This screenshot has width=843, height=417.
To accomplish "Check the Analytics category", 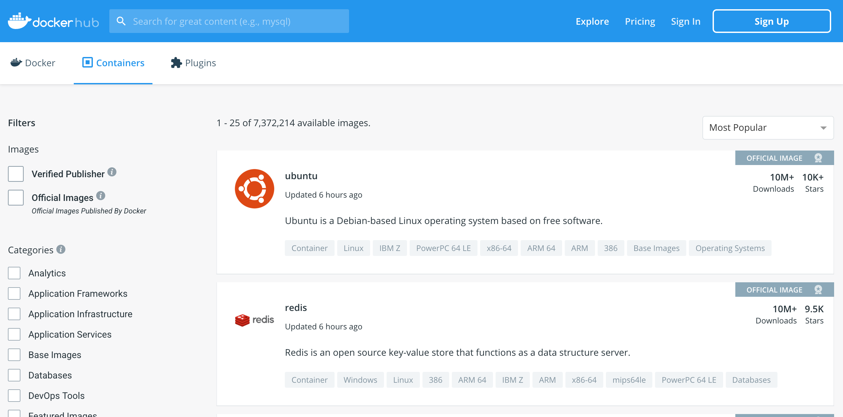I will (14, 273).
